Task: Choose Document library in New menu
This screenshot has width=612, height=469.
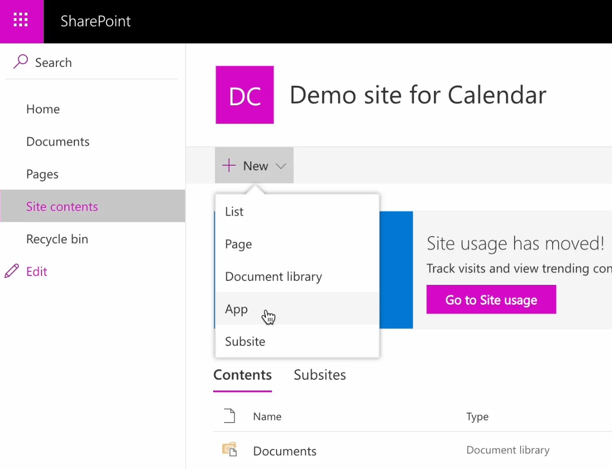Action: point(297,276)
